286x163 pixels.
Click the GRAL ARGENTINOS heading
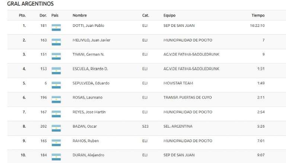[x=31, y=4]
